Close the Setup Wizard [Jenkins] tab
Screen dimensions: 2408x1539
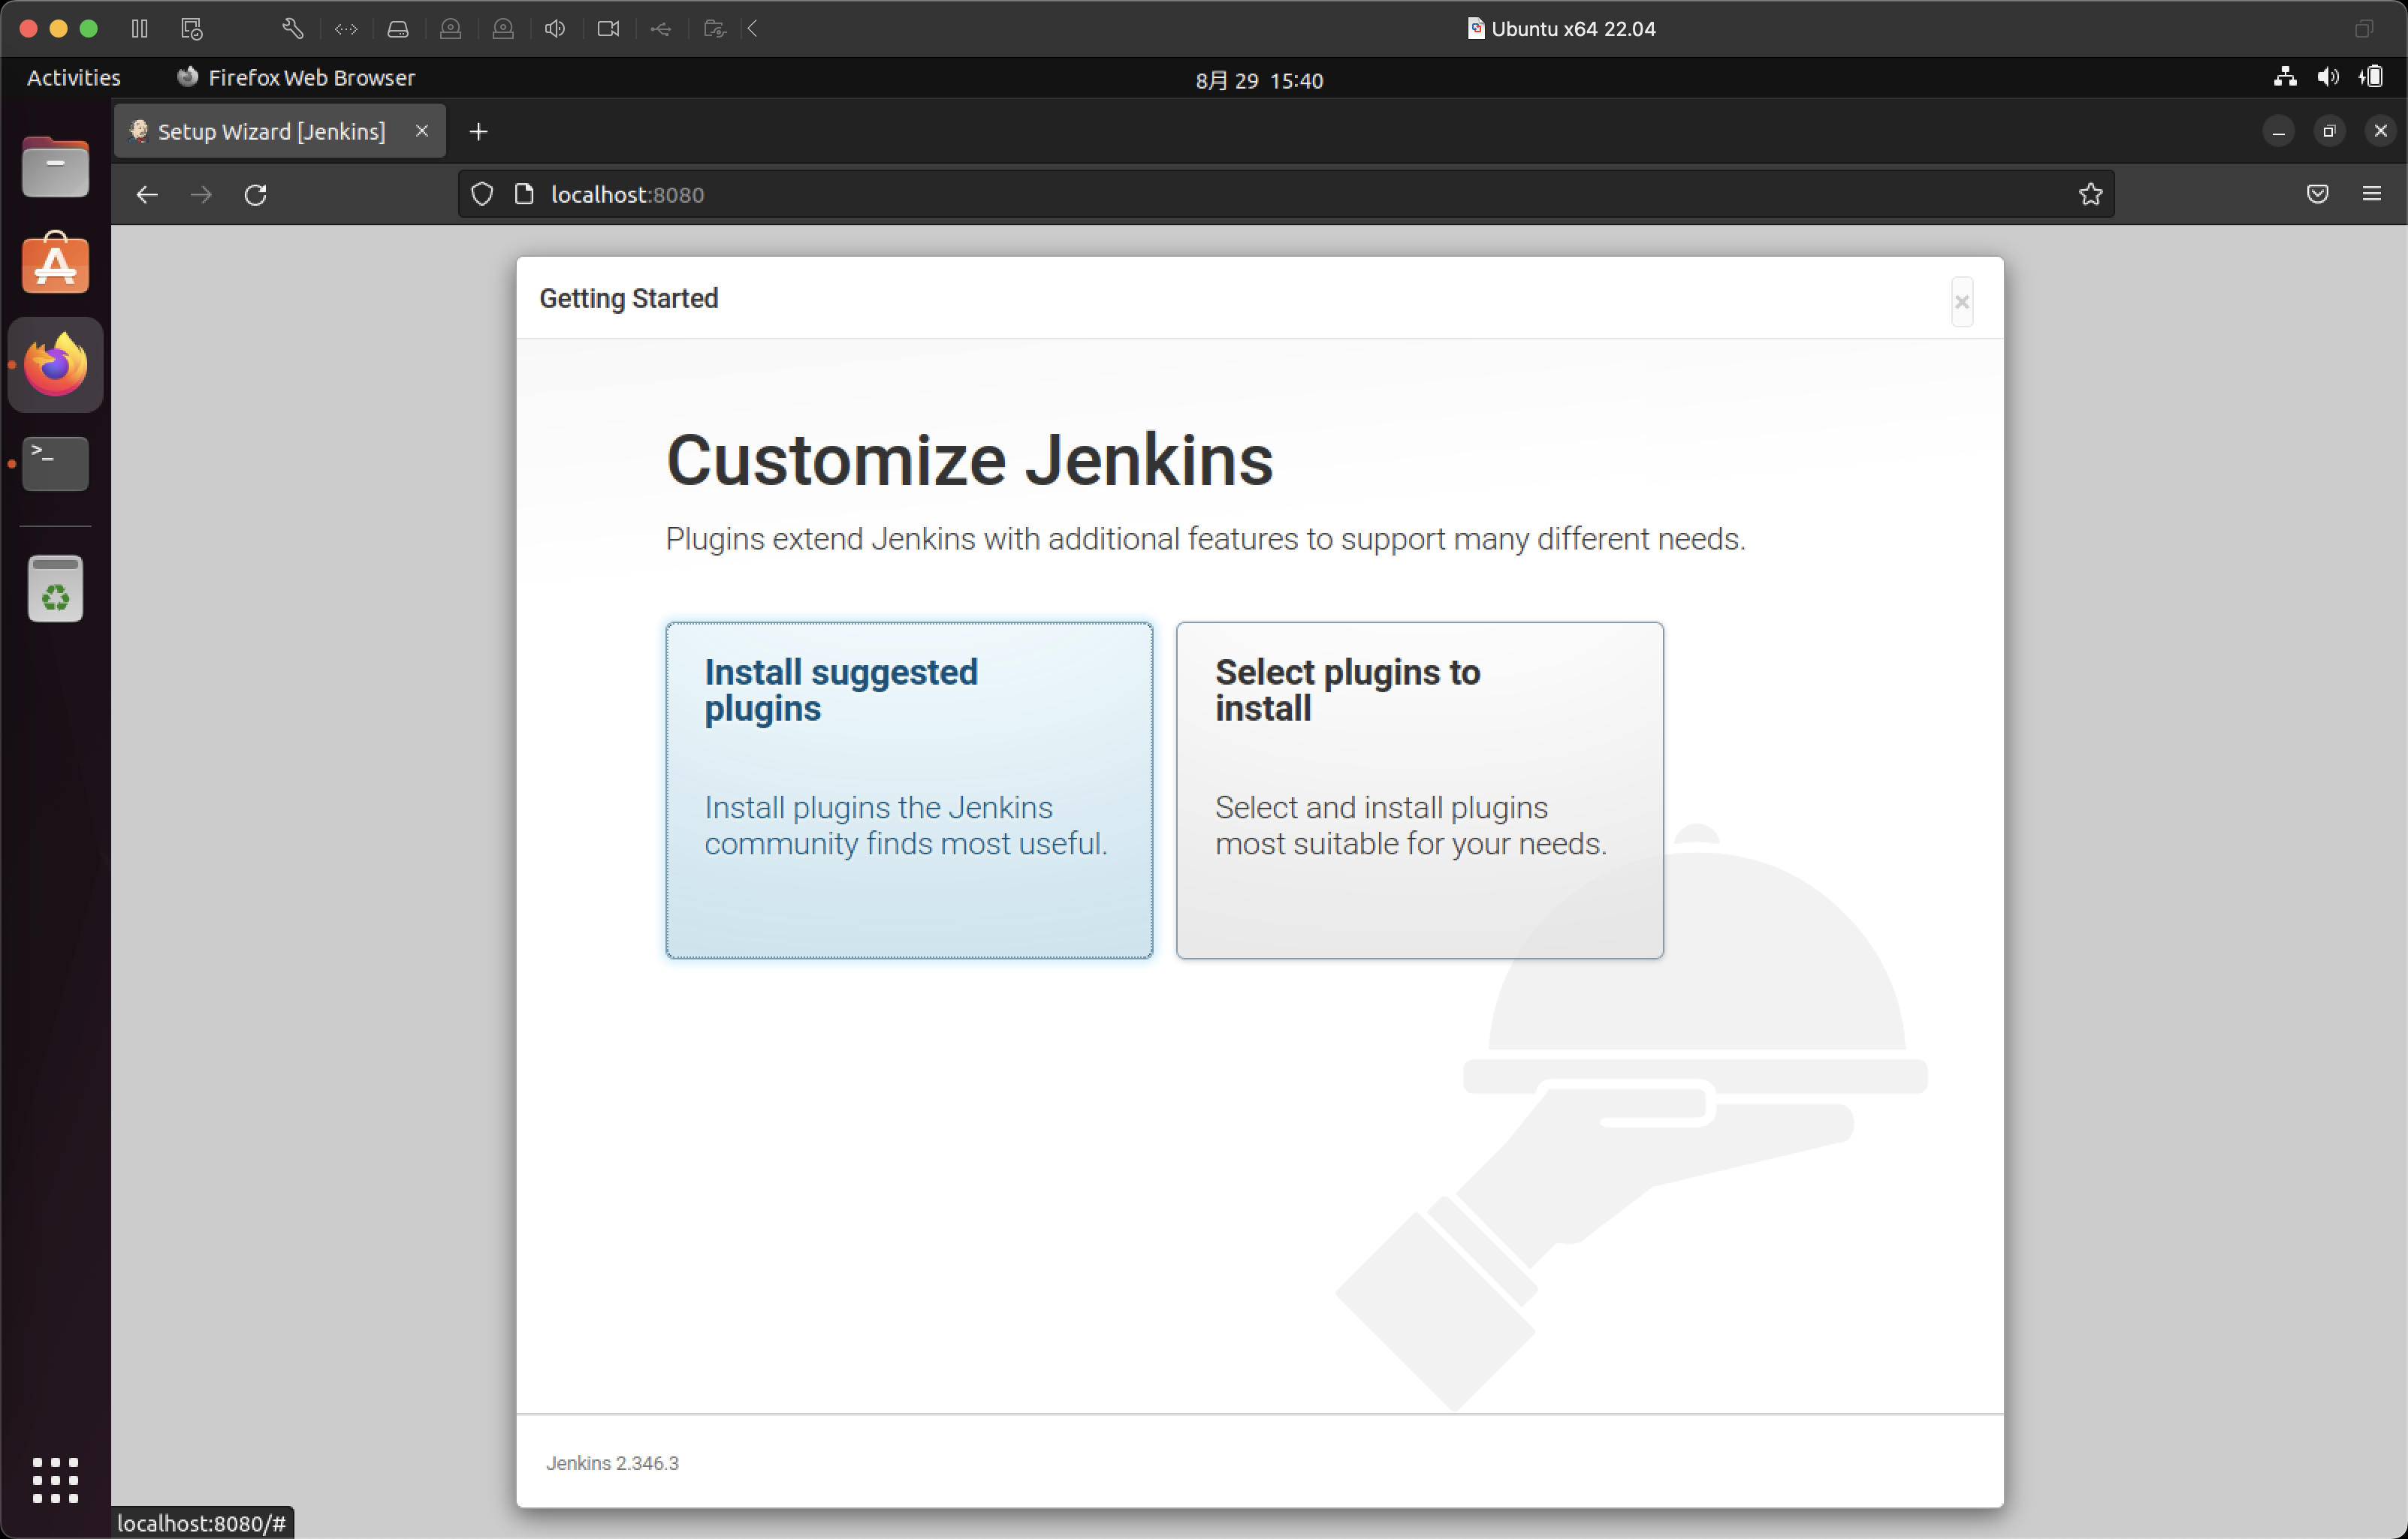click(422, 131)
